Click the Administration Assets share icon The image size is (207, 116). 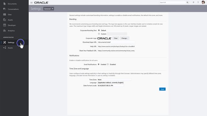(x=5, y=48)
